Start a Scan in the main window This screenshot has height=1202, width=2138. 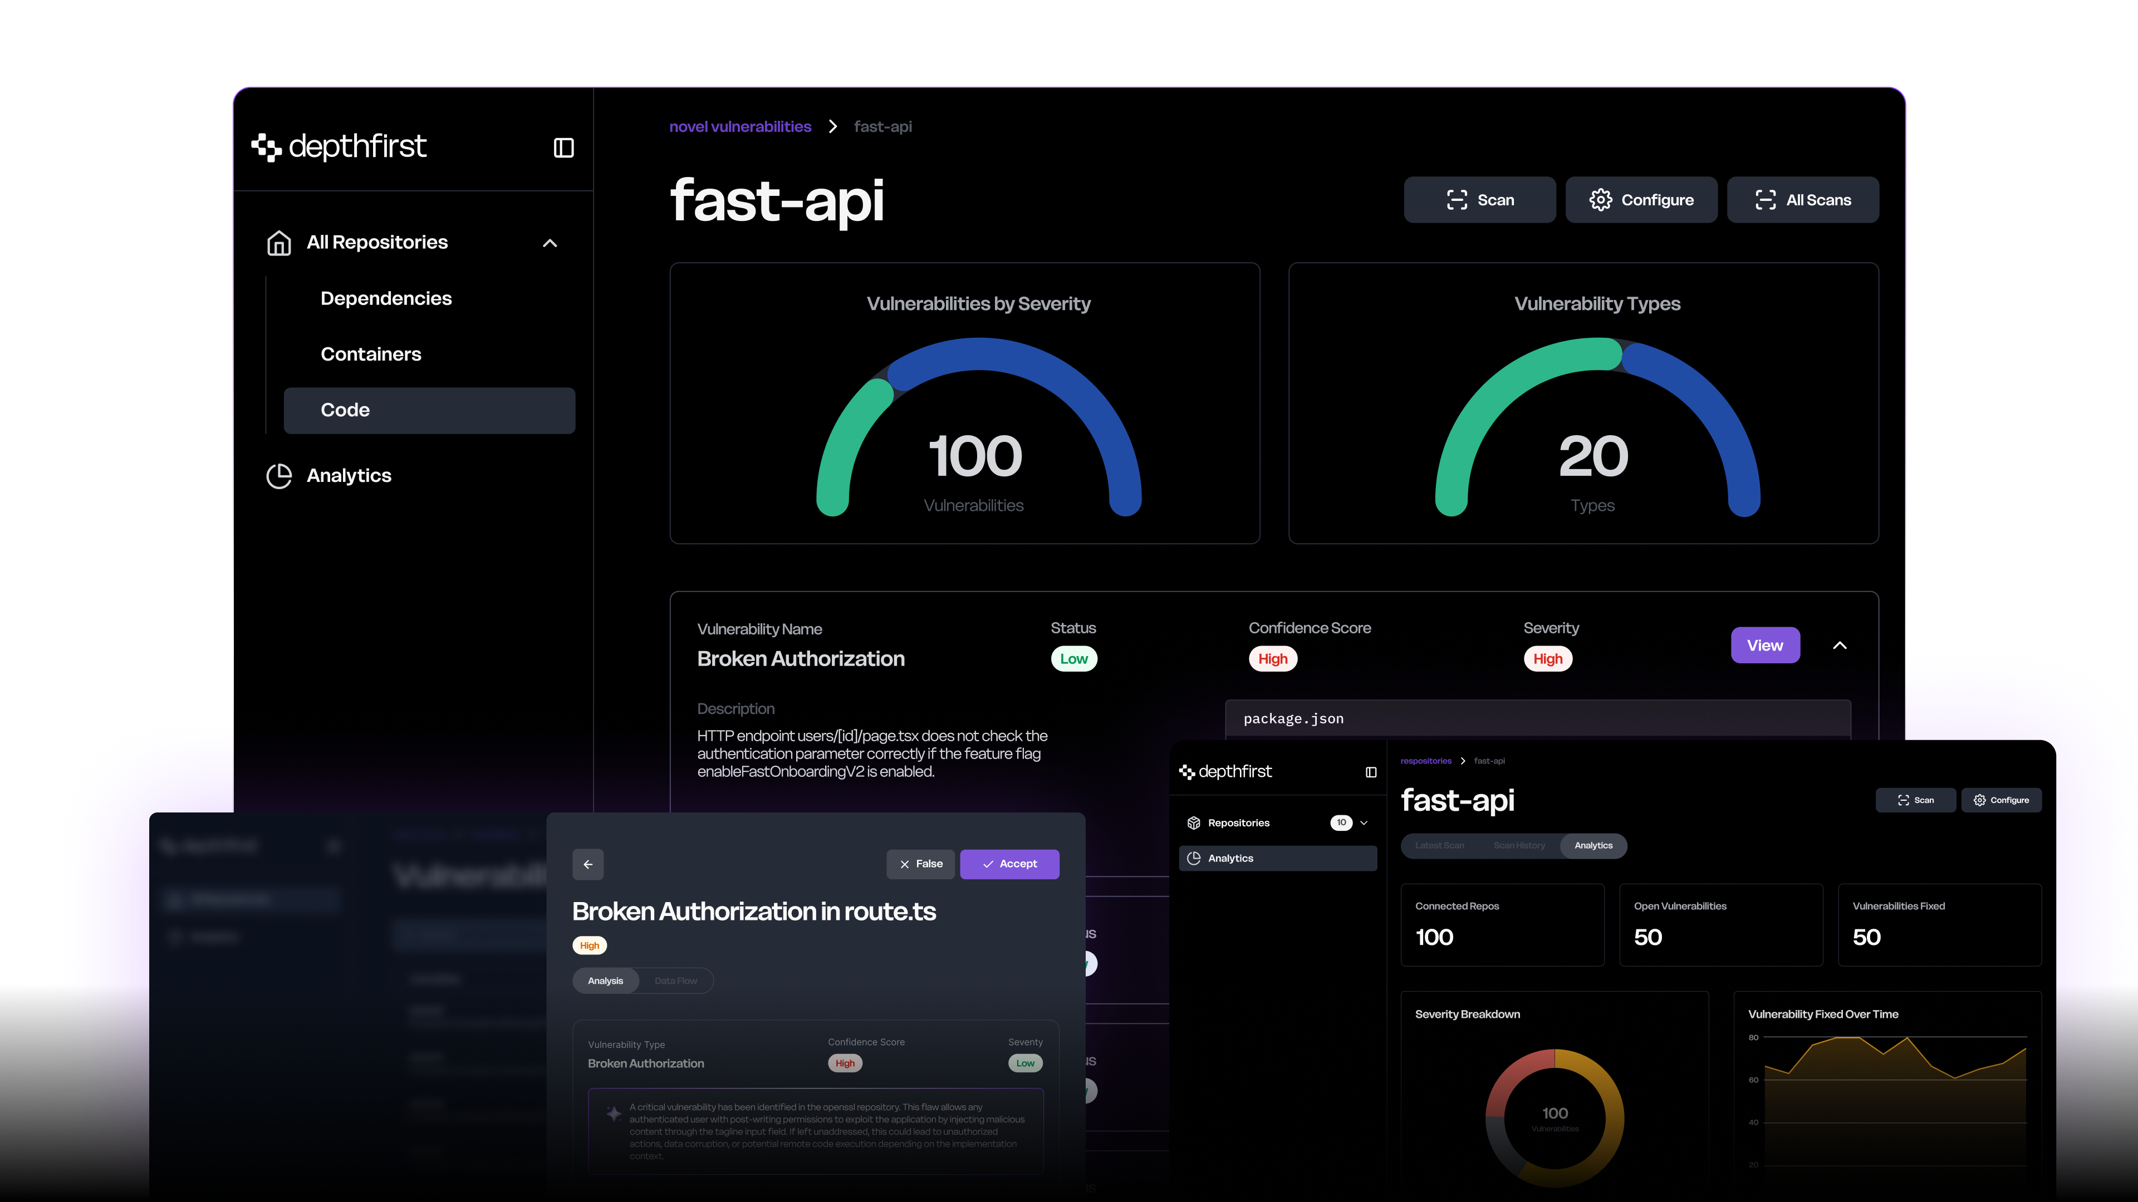(1480, 199)
